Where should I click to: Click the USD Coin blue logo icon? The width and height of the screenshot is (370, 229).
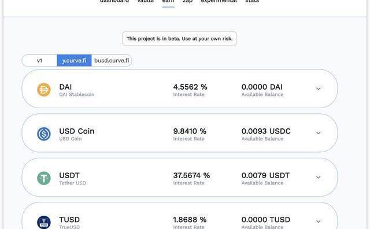pos(44,134)
